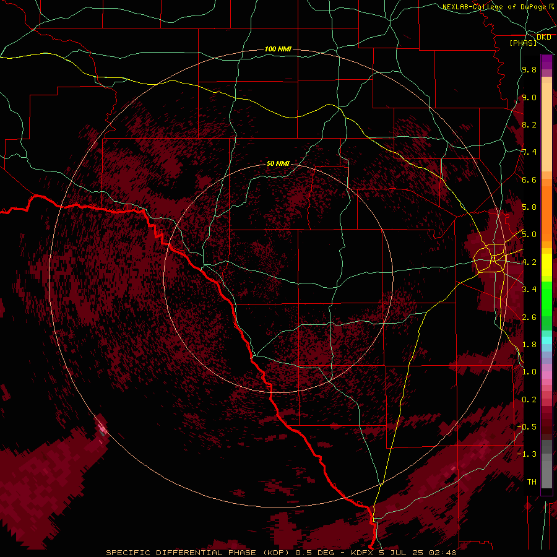
Task: Click the 9.8 value on the scale
Action: pyautogui.click(x=529, y=69)
